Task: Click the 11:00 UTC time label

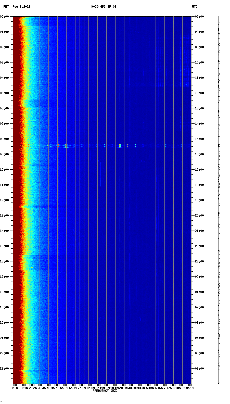Action: pyautogui.click(x=199, y=78)
